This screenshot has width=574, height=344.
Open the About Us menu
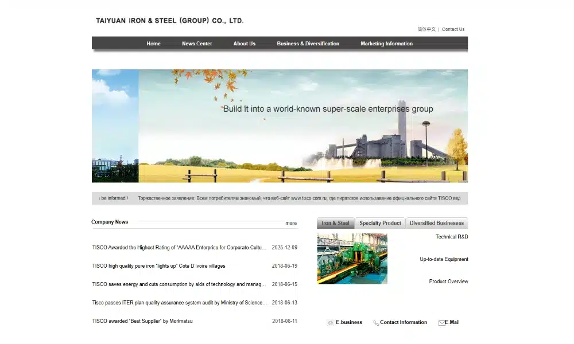[245, 44]
